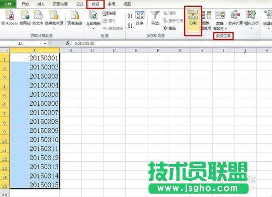Sort descending Z to A icon
The image size is (272, 197).
tap(130, 26)
